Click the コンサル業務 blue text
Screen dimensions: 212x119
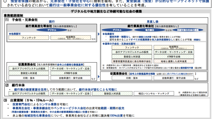coord(48,104)
